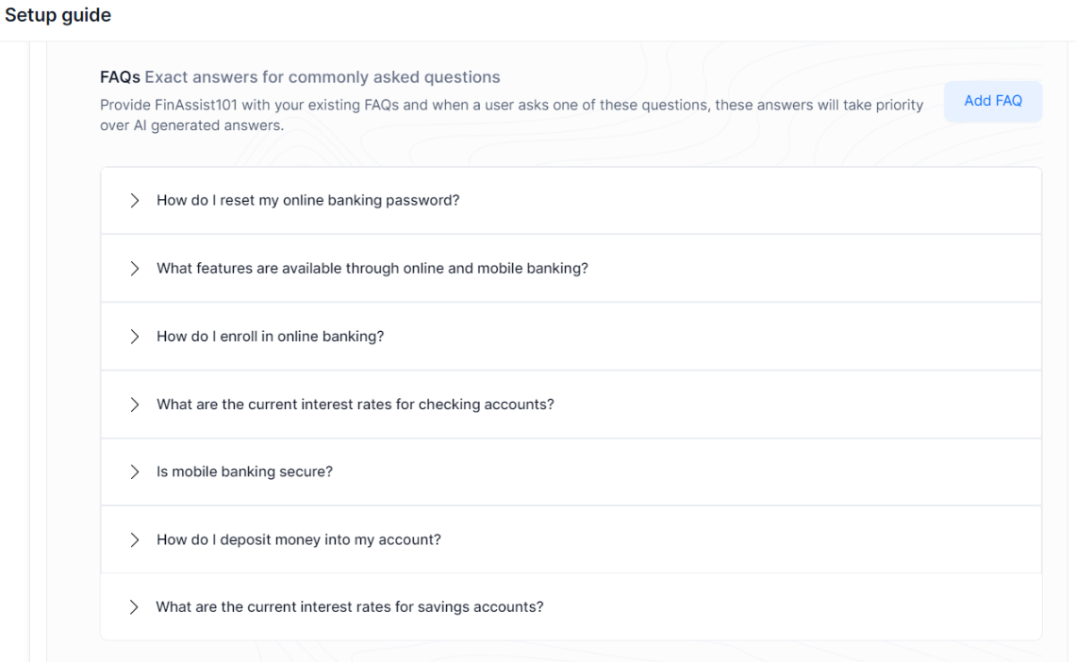Click 'Exact answers for commonly asked questions' subtitle
Viewport: 1076px width, 662px height.
point(322,77)
